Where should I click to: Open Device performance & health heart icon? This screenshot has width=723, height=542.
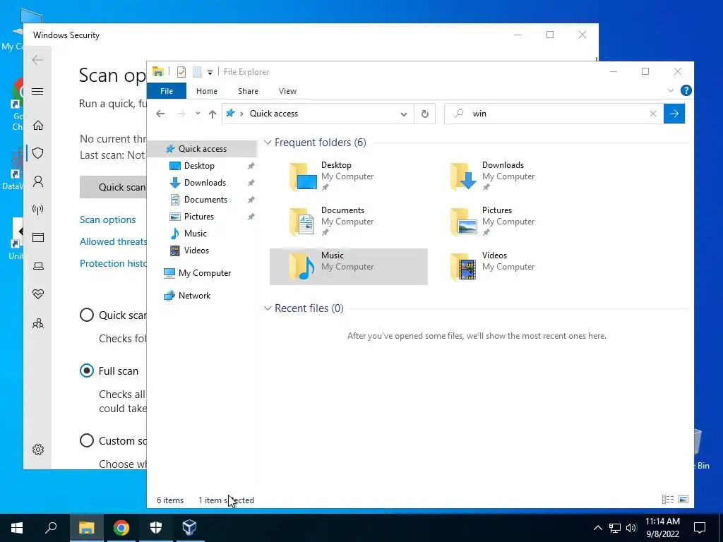tap(38, 294)
